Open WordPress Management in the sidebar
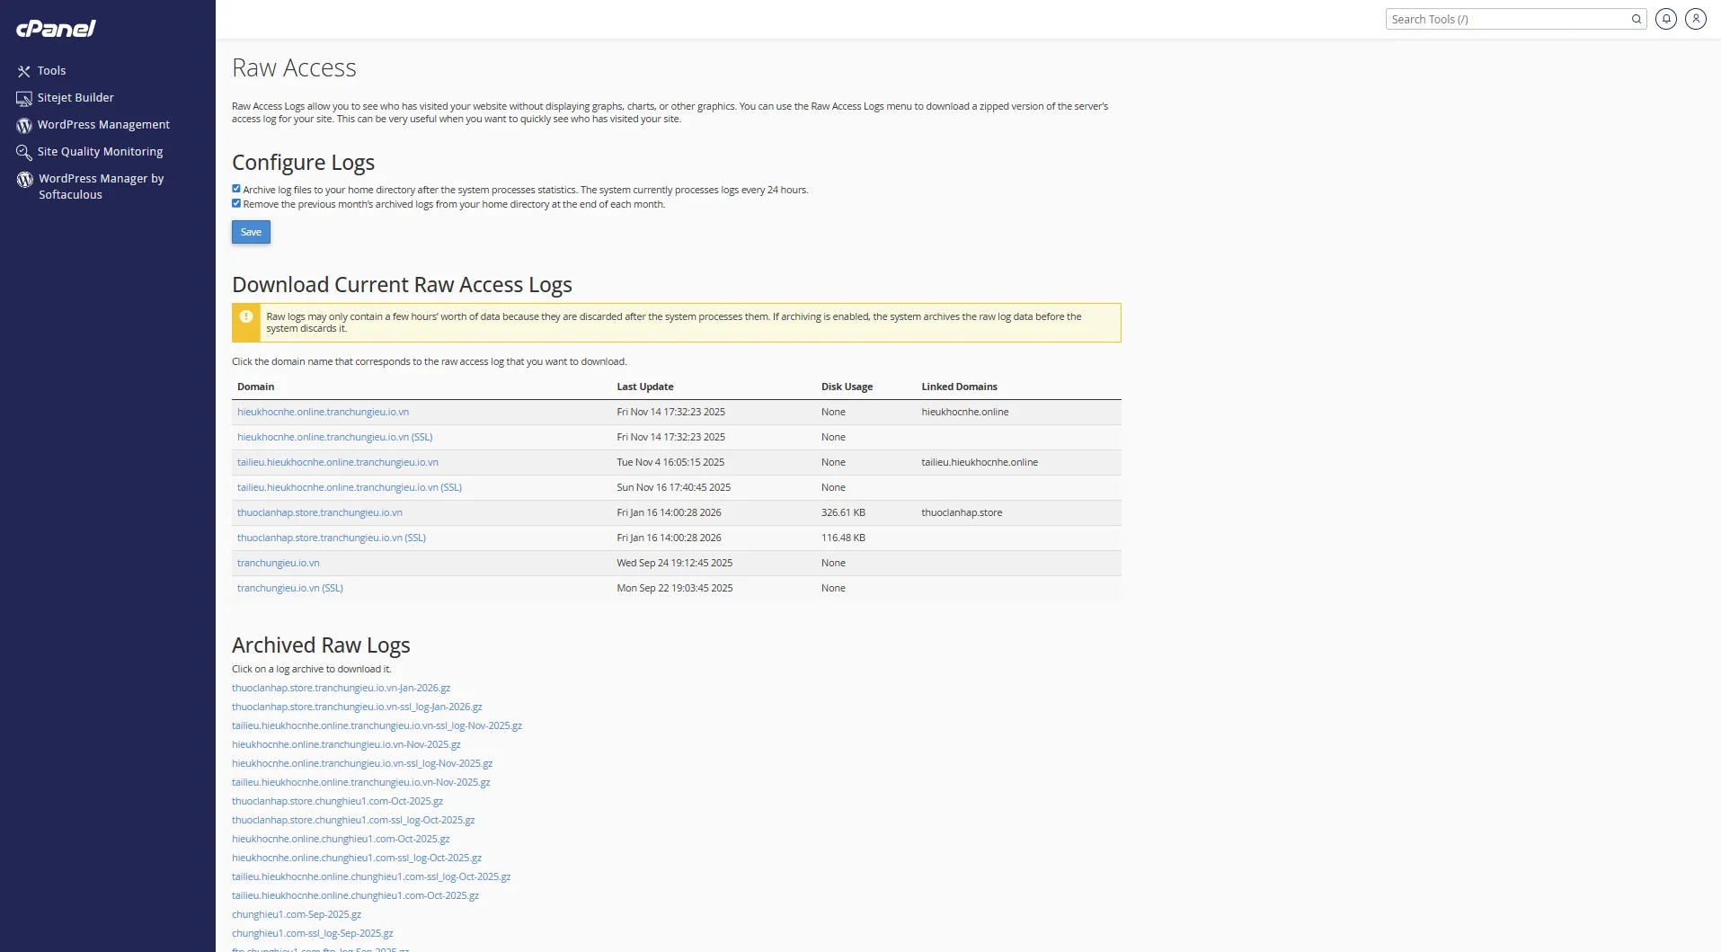This screenshot has height=952, width=1721. click(x=103, y=124)
